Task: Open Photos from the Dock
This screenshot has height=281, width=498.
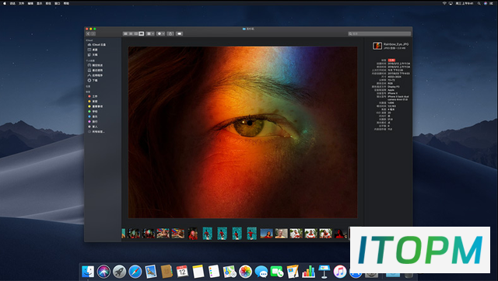Action: click(246, 272)
